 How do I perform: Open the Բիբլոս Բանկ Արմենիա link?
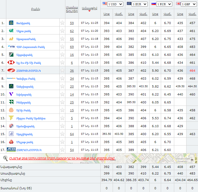click(31, 118)
